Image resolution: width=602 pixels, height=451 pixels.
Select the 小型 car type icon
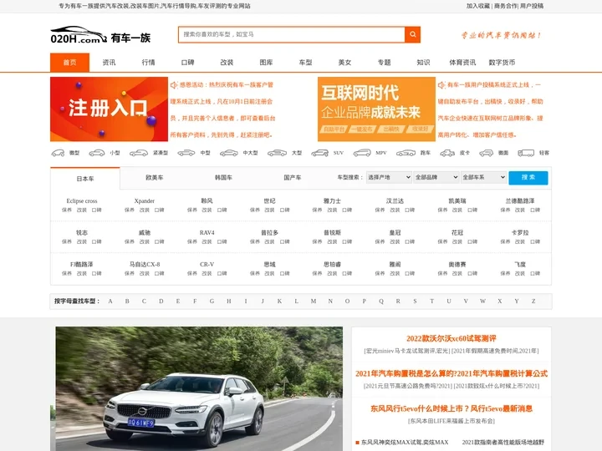pyautogui.click(x=97, y=153)
